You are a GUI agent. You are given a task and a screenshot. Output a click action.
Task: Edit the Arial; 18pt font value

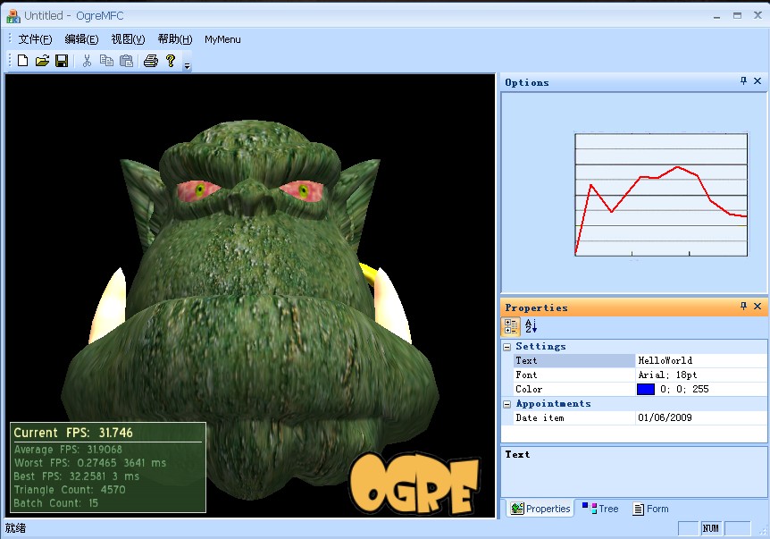click(x=700, y=375)
